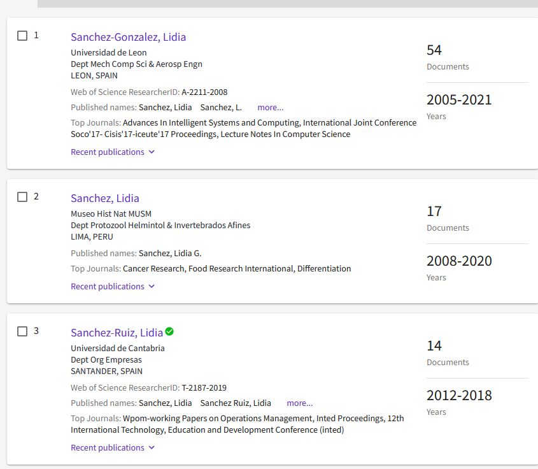538x469 pixels.
Task: Click the 17 documents count
Action: coord(434,211)
